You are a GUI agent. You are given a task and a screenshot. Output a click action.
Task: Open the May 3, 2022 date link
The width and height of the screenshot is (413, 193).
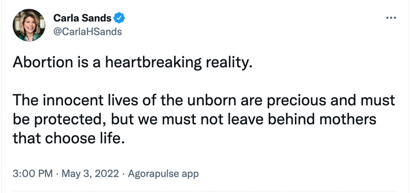pyautogui.click(x=90, y=174)
